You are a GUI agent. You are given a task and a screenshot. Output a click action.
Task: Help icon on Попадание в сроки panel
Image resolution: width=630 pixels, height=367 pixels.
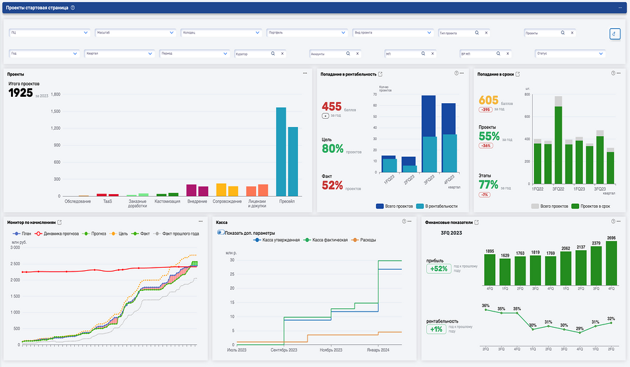[x=613, y=73]
